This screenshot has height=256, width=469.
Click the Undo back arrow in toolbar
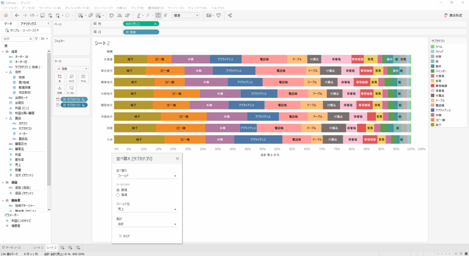[17, 15]
